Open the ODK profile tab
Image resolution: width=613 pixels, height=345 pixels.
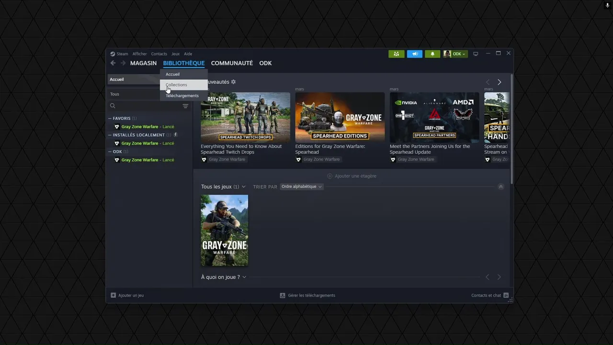(265, 63)
